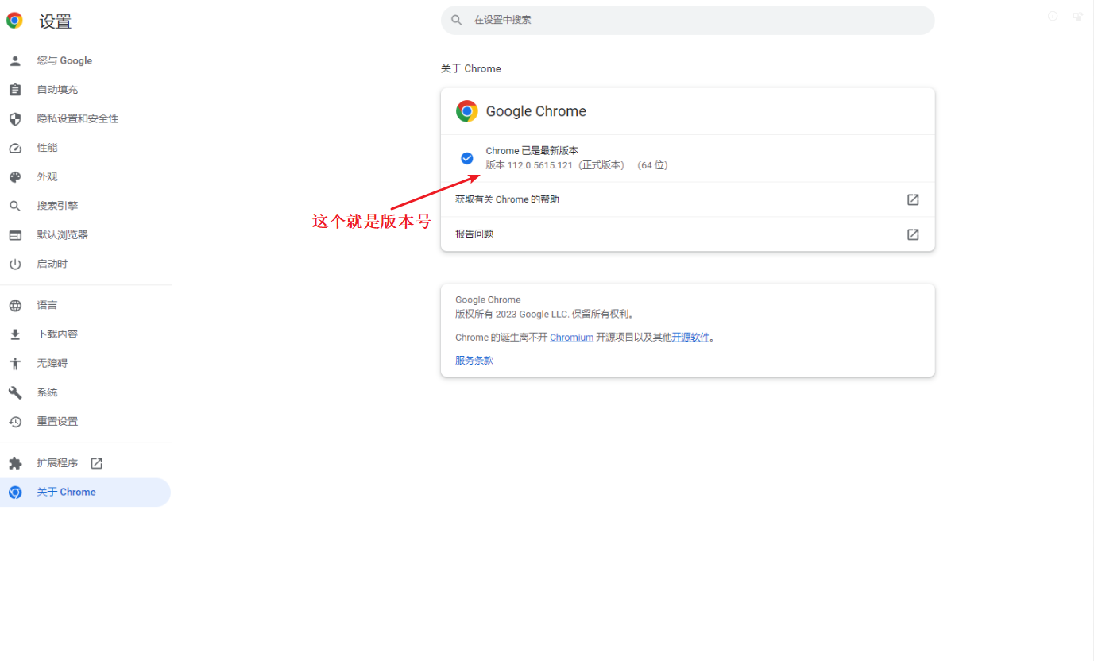Select the Downloads icon for 下载内容
The image size is (1094, 661).
(x=16, y=334)
